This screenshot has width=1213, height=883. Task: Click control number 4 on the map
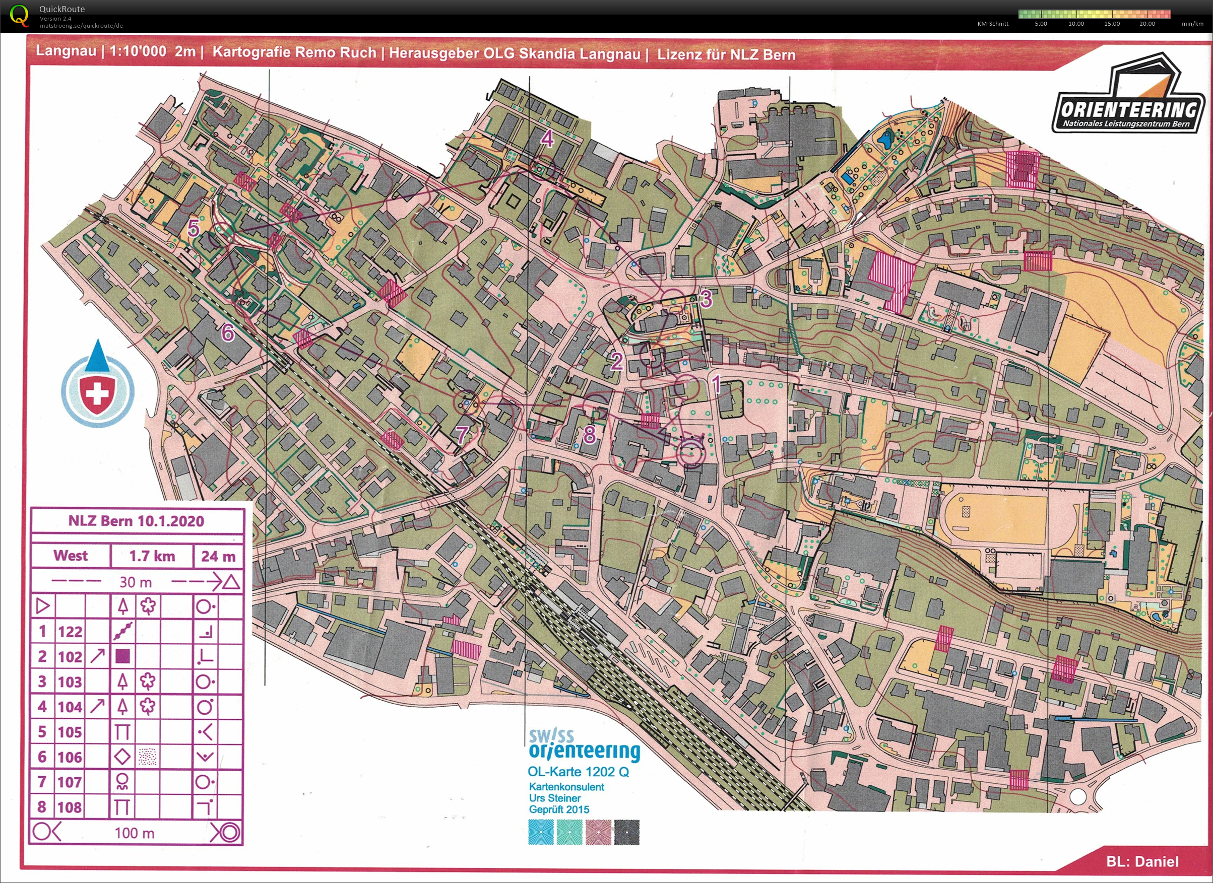(547, 139)
